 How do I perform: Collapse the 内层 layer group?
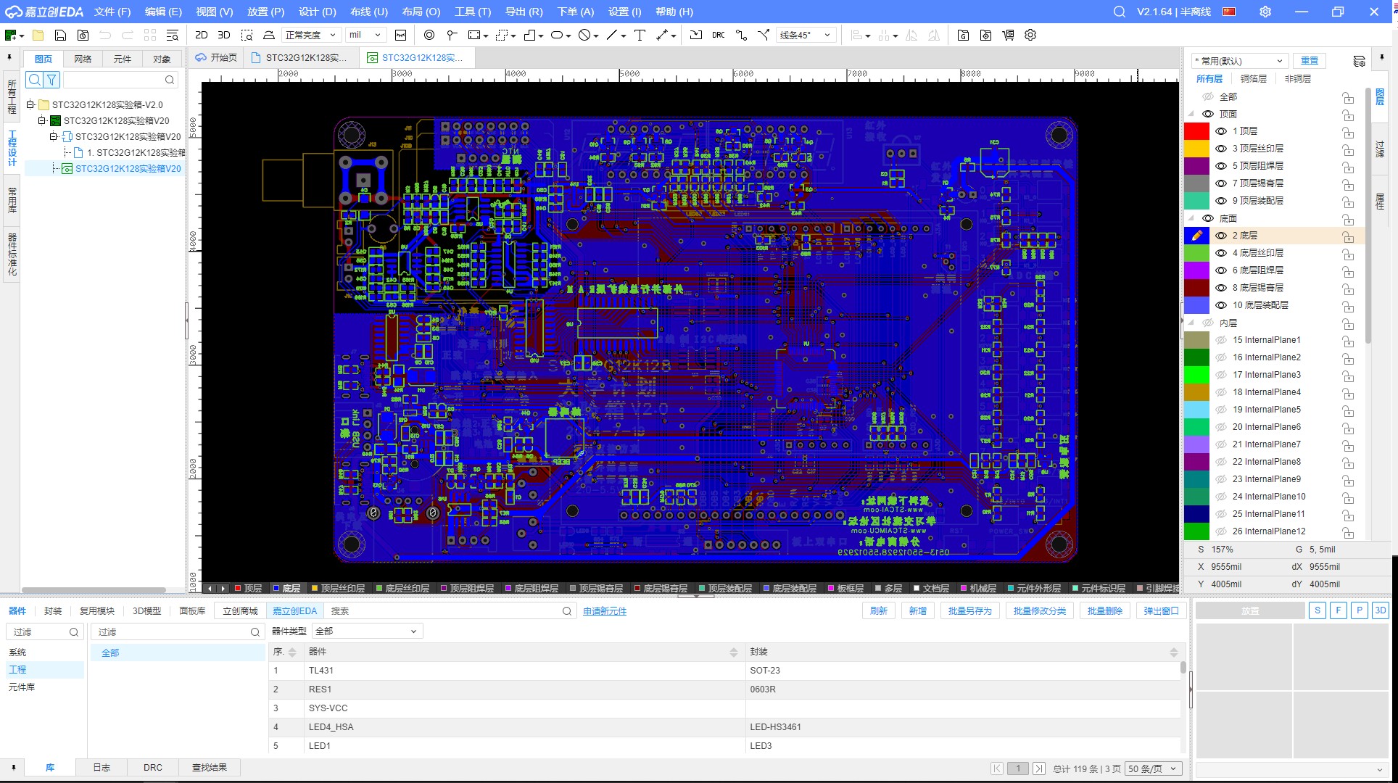pyautogui.click(x=1191, y=323)
